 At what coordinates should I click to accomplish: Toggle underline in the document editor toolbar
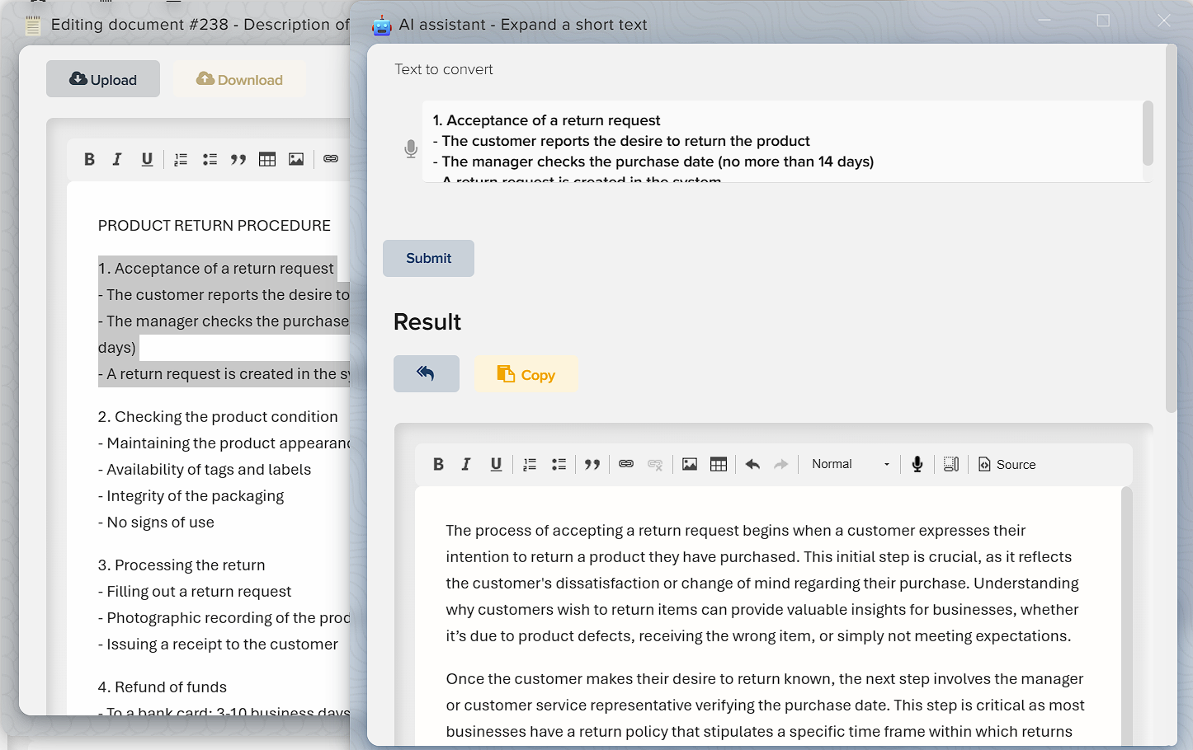(147, 159)
